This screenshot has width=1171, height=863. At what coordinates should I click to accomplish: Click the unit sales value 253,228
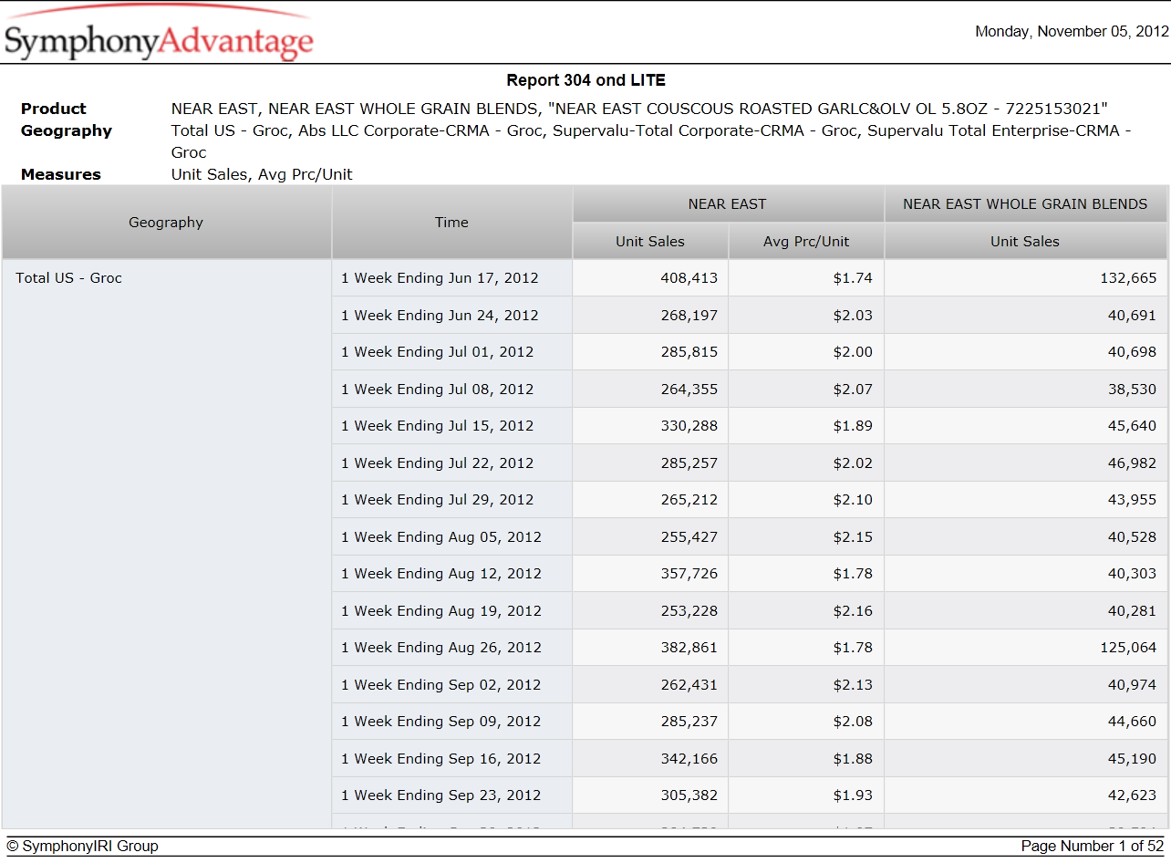(689, 611)
